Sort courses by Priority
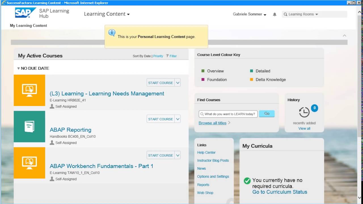Image resolution: width=363 pixels, height=204 pixels. click(158, 56)
